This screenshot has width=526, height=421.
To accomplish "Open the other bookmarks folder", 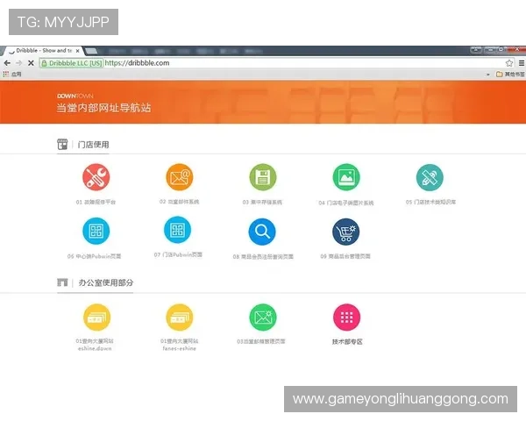I will tap(510, 74).
